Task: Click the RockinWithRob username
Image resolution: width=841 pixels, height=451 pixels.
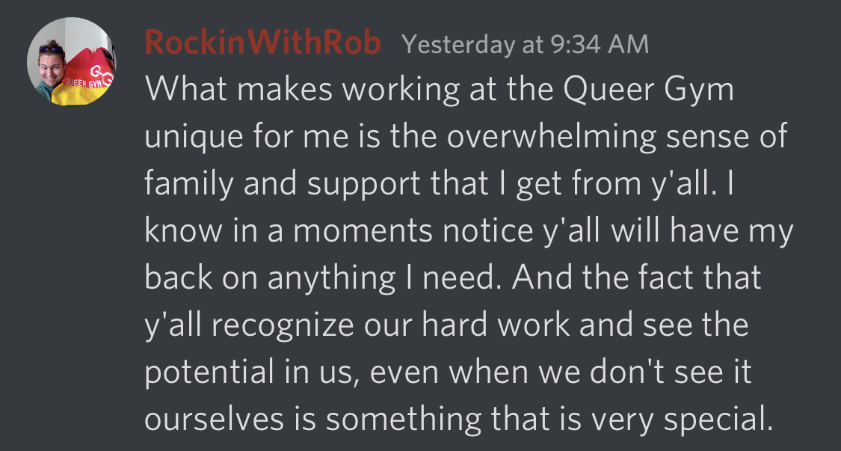Action: pyautogui.click(x=263, y=43)
